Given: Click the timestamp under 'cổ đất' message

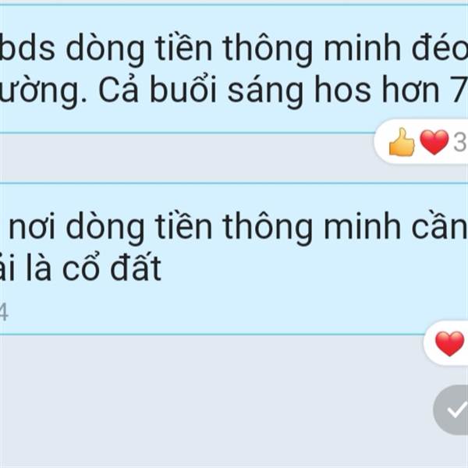Looking at the screenshot, I should coord(4,312).
